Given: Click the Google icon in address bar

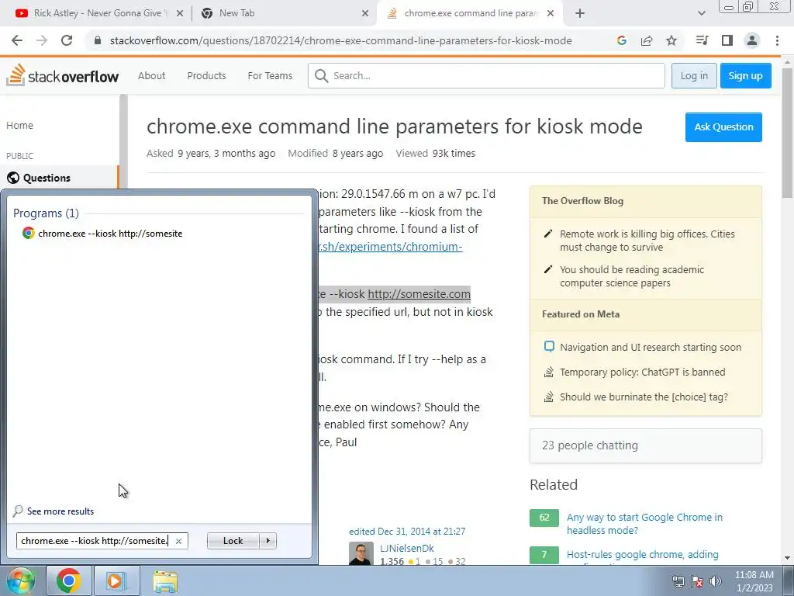Looking at the screenshot, I should tap(622, 40).
